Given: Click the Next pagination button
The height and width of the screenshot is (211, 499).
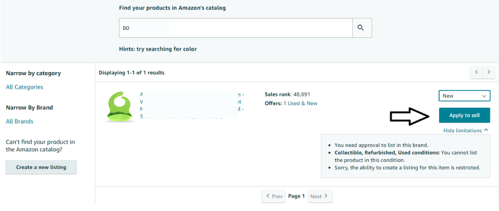Looking at the screenshot, I should click(x=319, y=196).
